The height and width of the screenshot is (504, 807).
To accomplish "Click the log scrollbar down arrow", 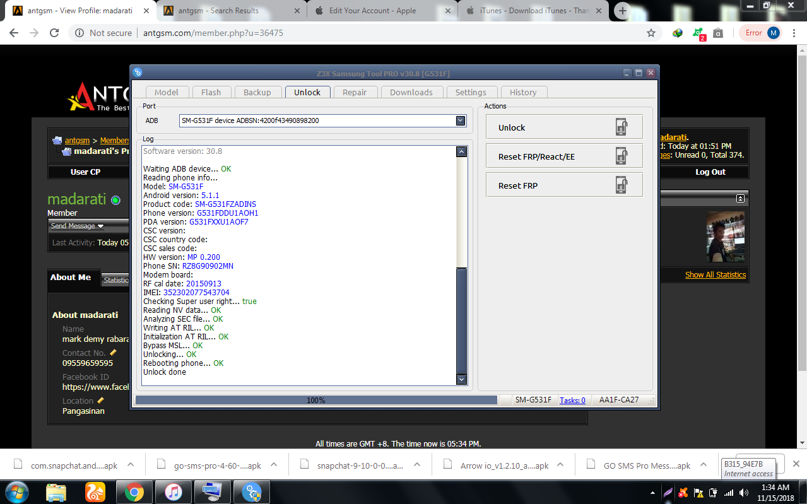I will (x=461, y=379).
